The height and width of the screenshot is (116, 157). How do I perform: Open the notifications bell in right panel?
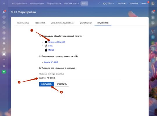point(153,12)
